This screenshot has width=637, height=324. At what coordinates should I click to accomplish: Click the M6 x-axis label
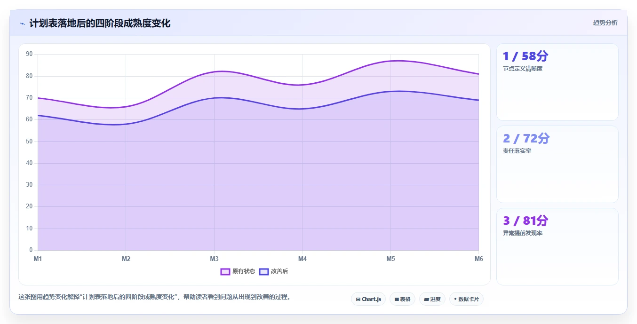(478, 259)
